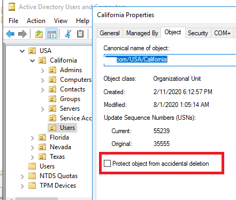This screenshot has width=236, height=200.
Task: Click the Admins OU folder icon
Action: (x=52, y=70)
